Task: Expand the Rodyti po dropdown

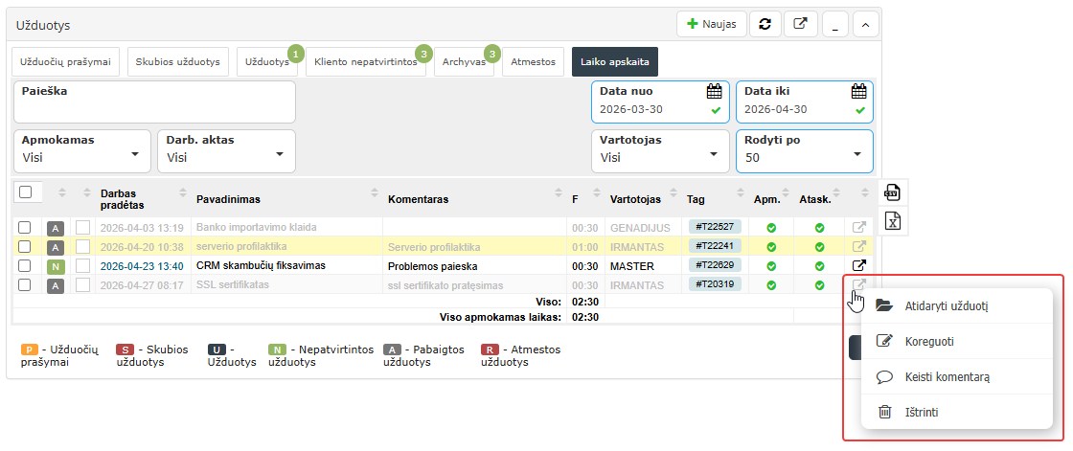Action: point(805,151)
